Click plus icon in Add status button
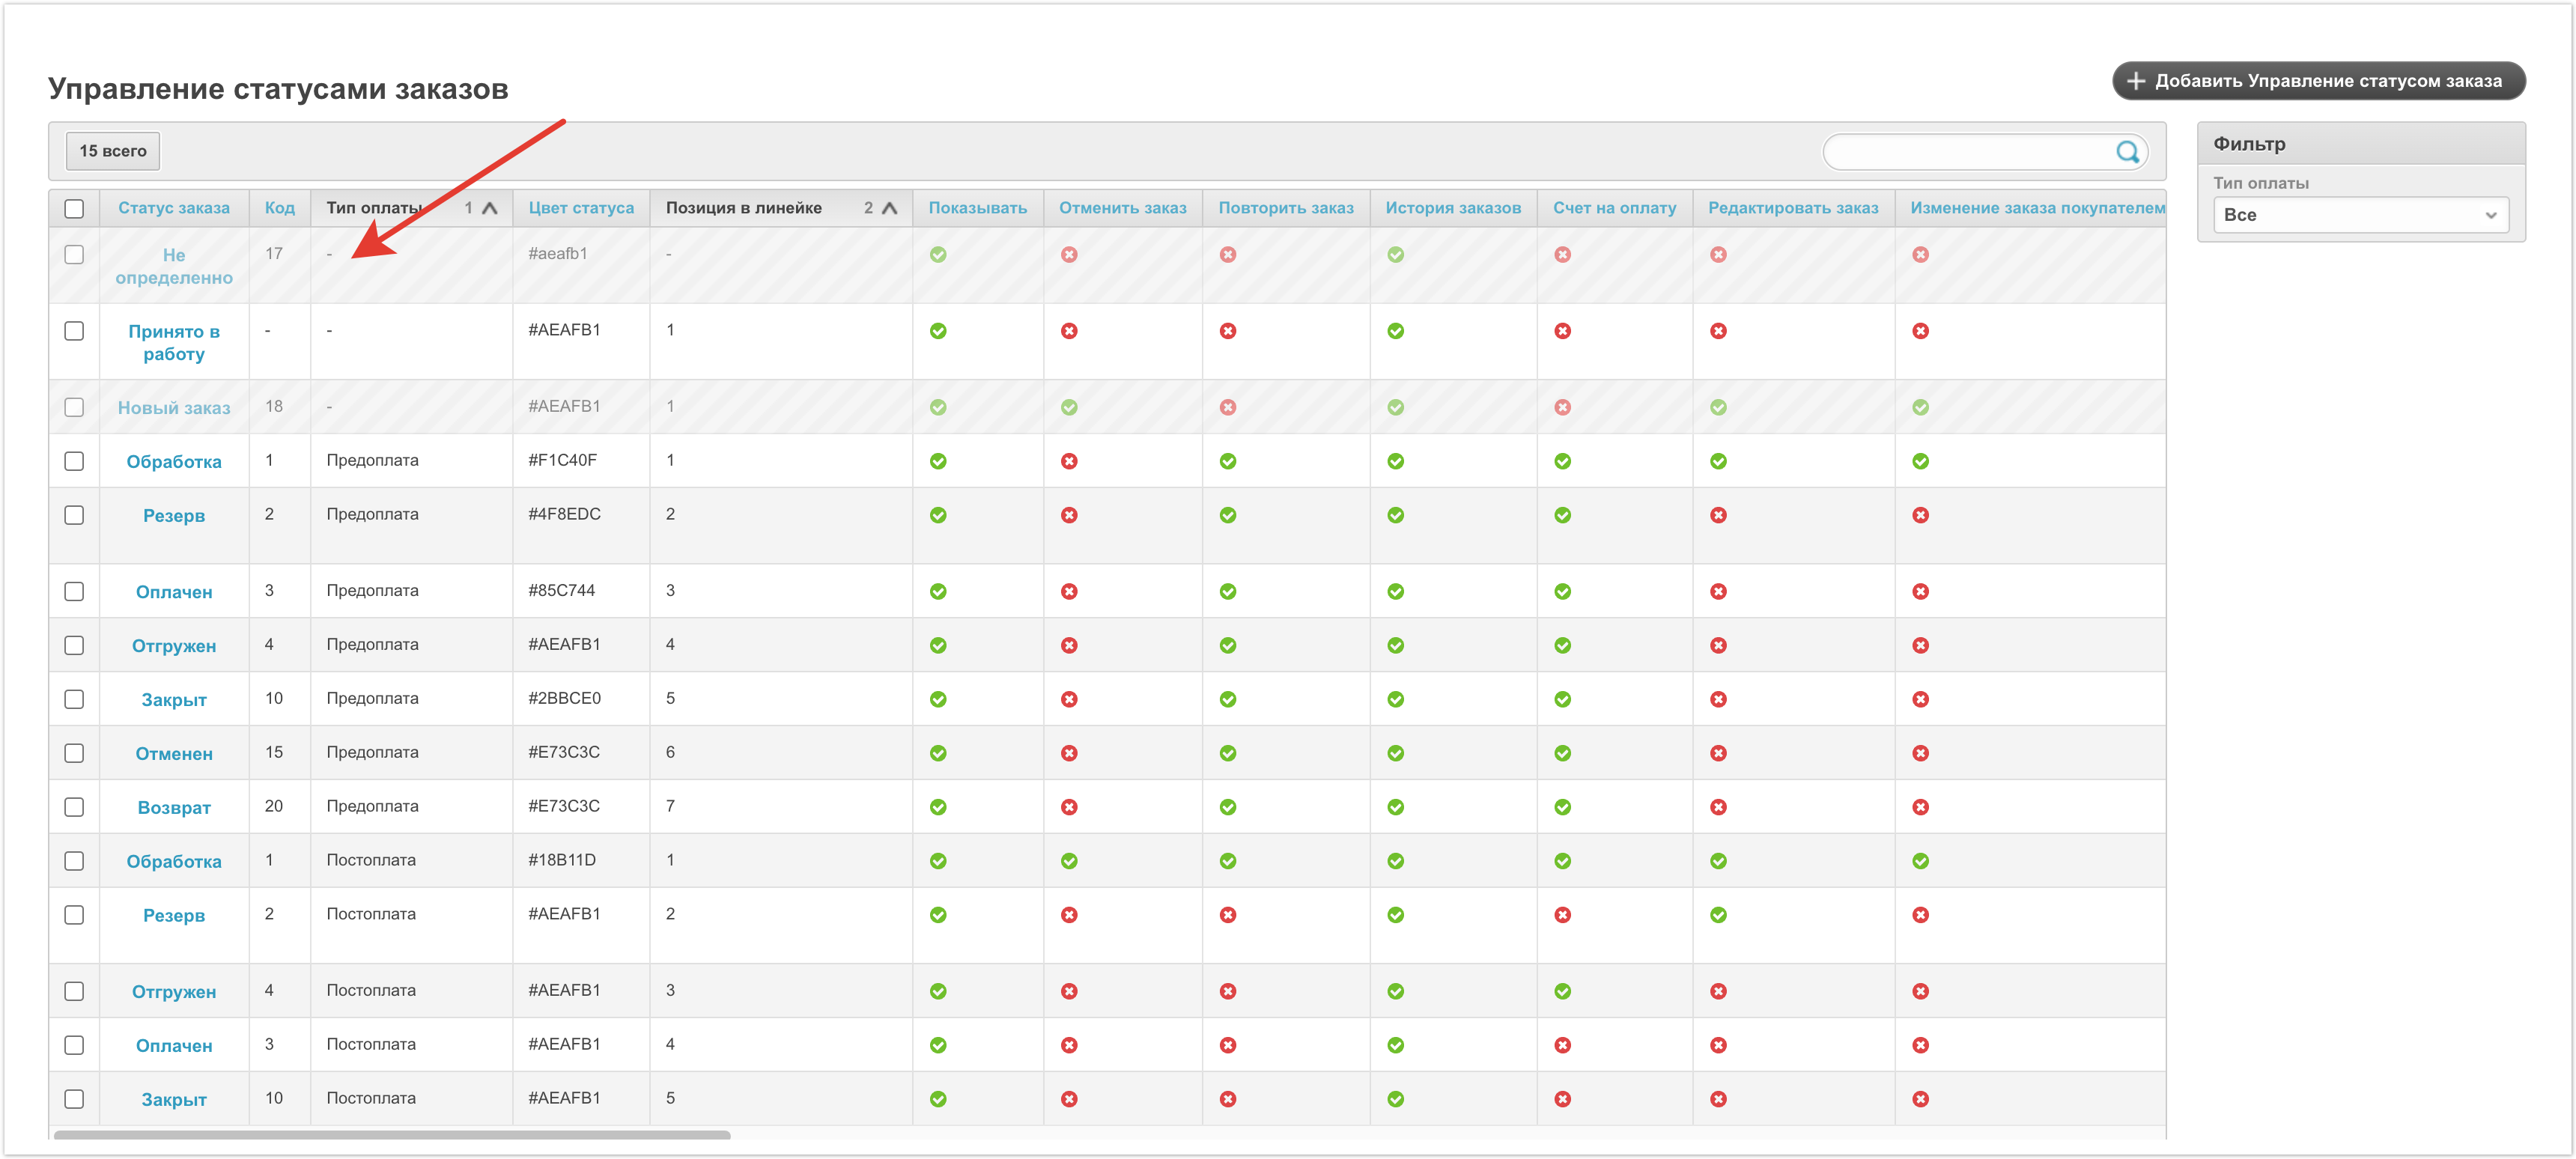 pos(2135,81)
